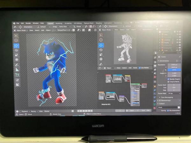Click the Resolution X value field
191x143 pixels.
[173, 65]
